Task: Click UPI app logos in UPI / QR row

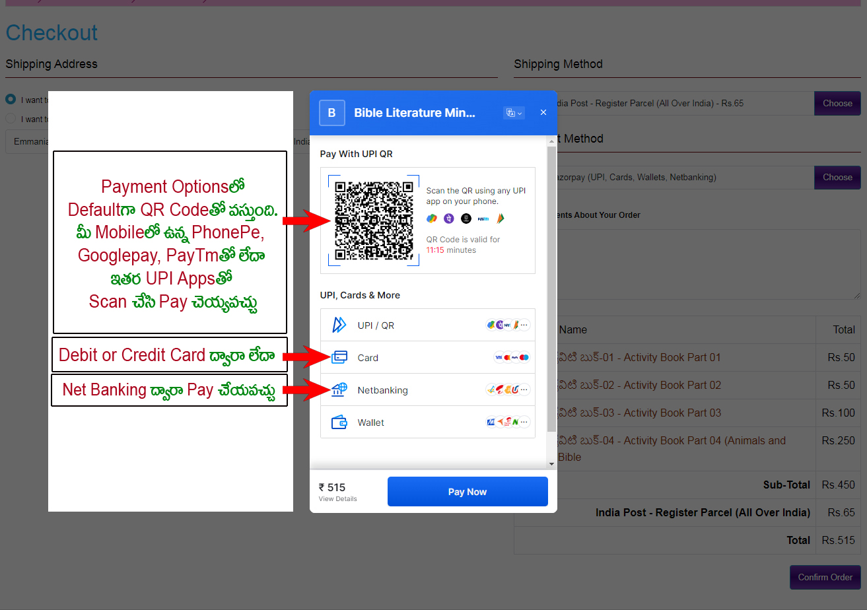Action: (508, 325)
